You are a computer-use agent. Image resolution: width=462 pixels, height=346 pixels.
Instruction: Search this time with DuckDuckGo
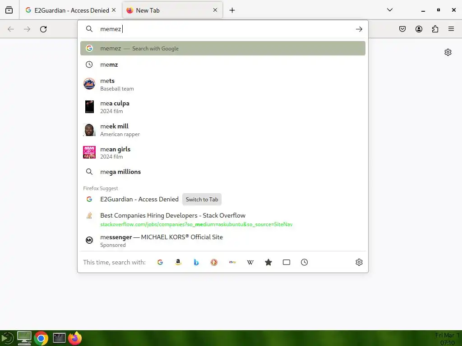point(214,262)
